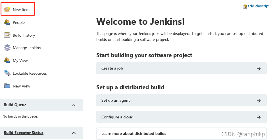
Task: Click the arrow on Set up an agent
Action: (x=259, y=101)
